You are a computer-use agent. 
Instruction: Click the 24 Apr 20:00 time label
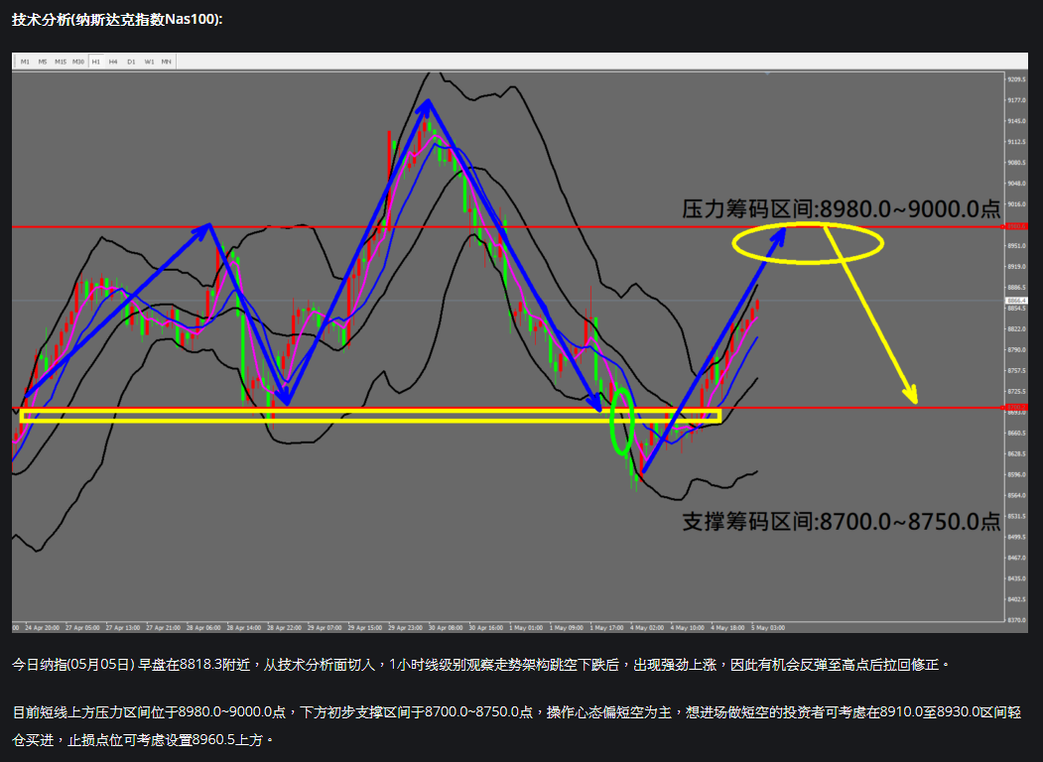coord(42,628)
